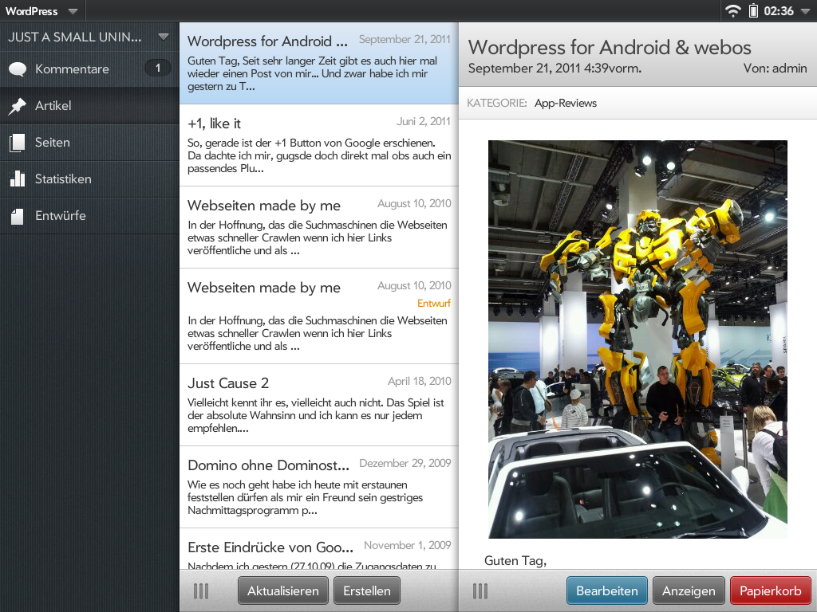
Task: Click the Kommentare count badge showing 1
Action: tap(158, 69)
